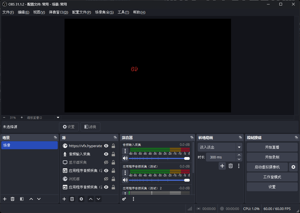The width and height of the screenshot is (300, 213).
Task: Increase the 300 ms duration value
Action: (x=239, y=155)
